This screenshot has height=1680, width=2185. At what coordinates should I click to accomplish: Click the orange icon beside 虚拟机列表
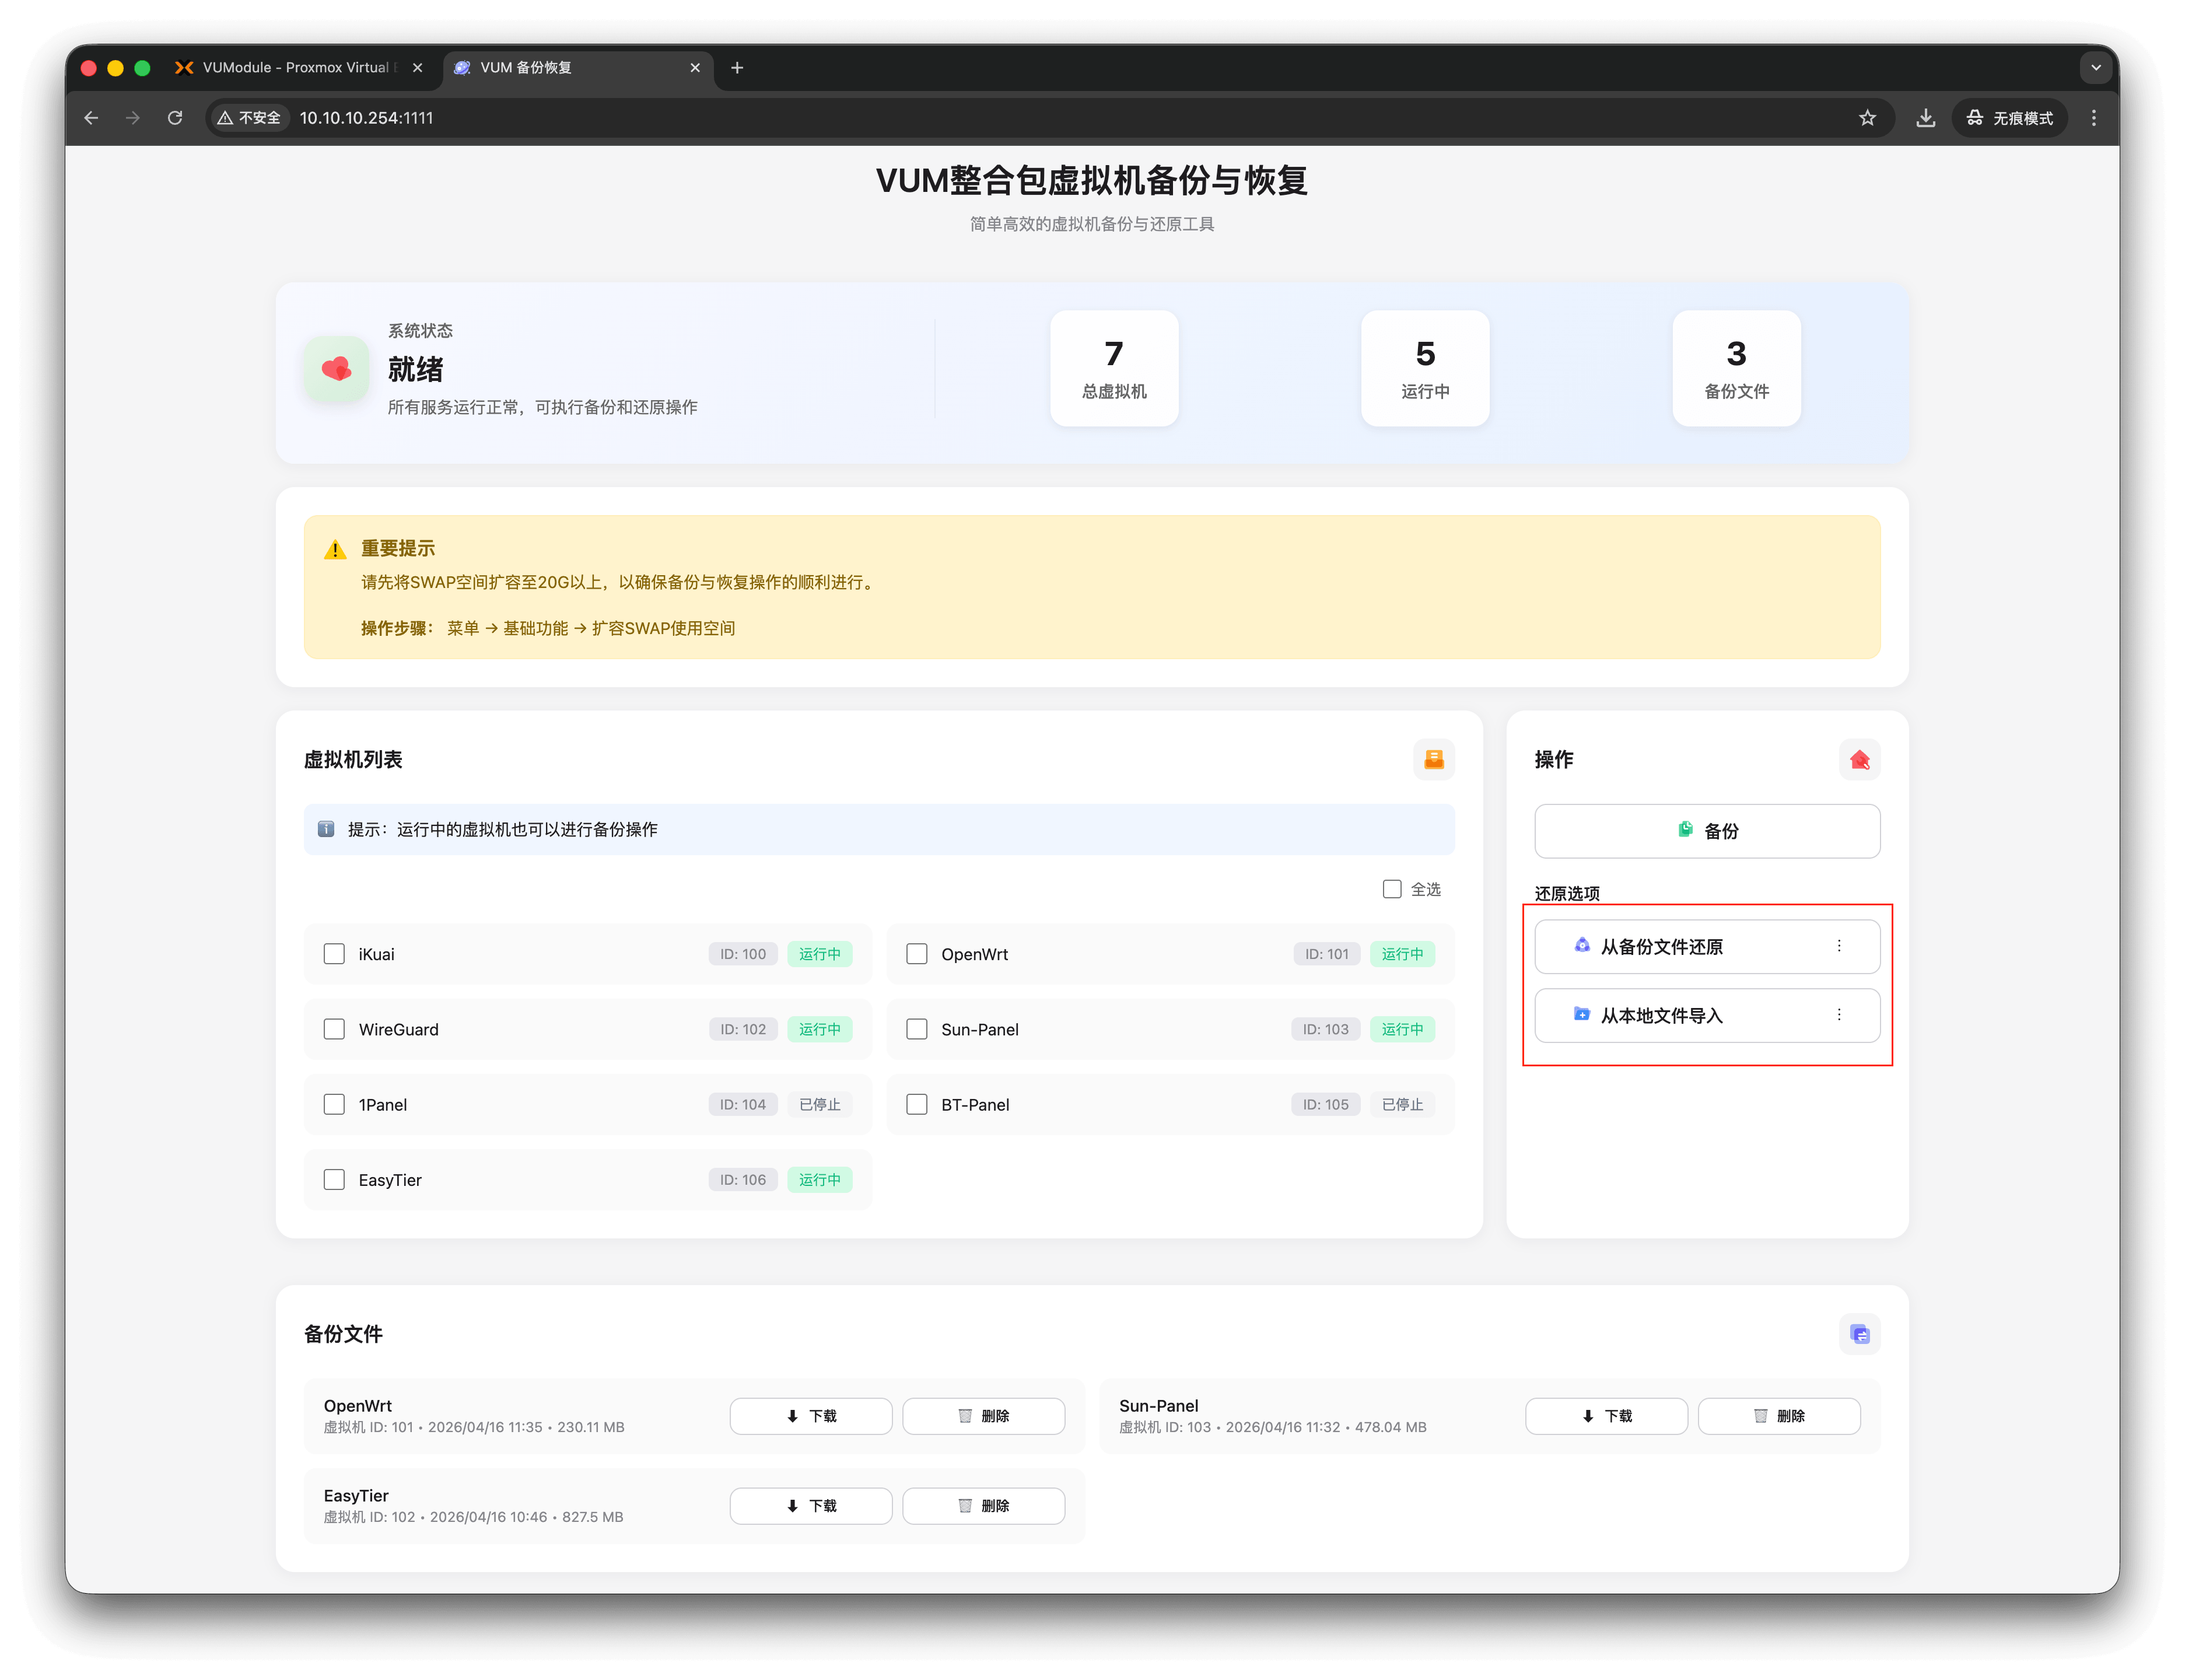(x=1433, y=759)
